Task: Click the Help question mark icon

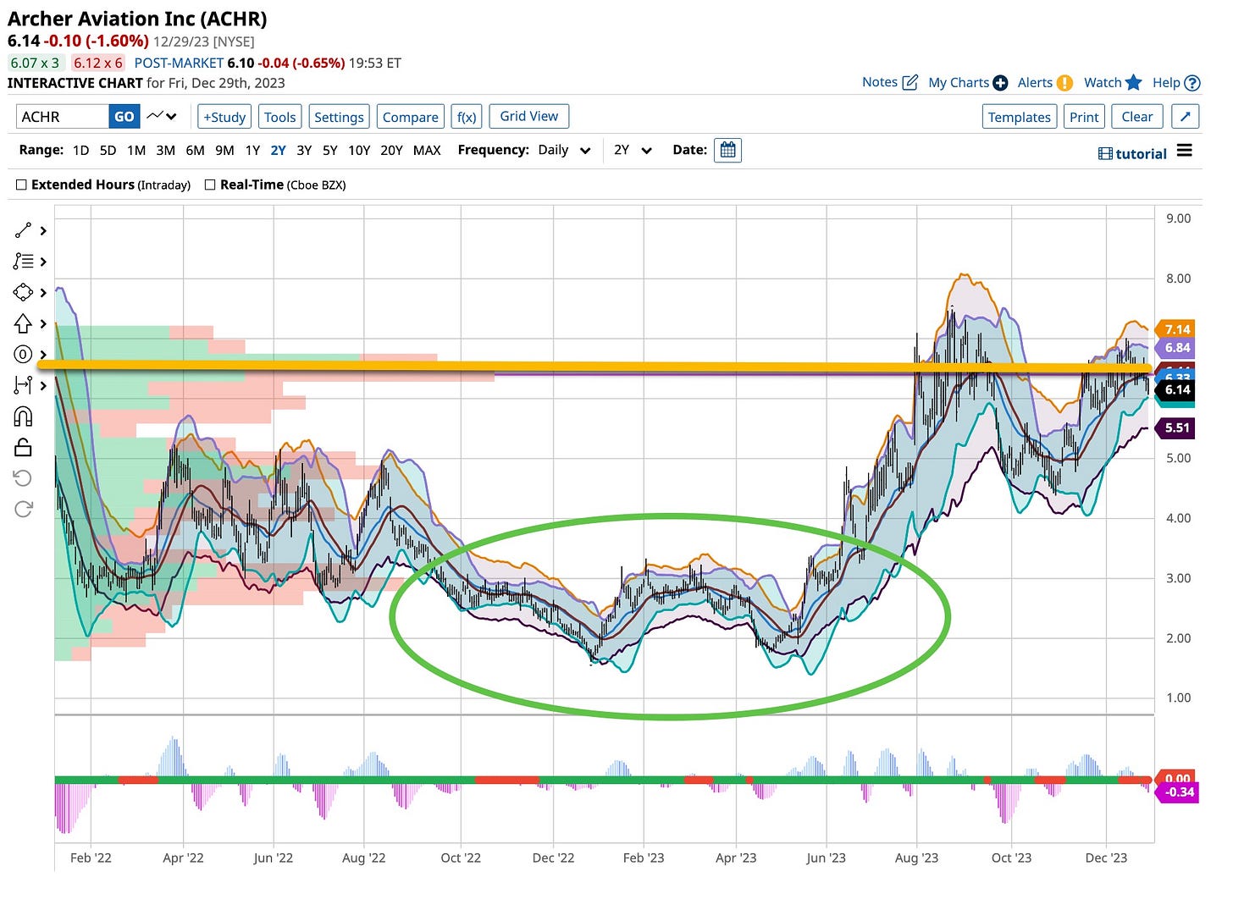Action: tap(1192, 83)
